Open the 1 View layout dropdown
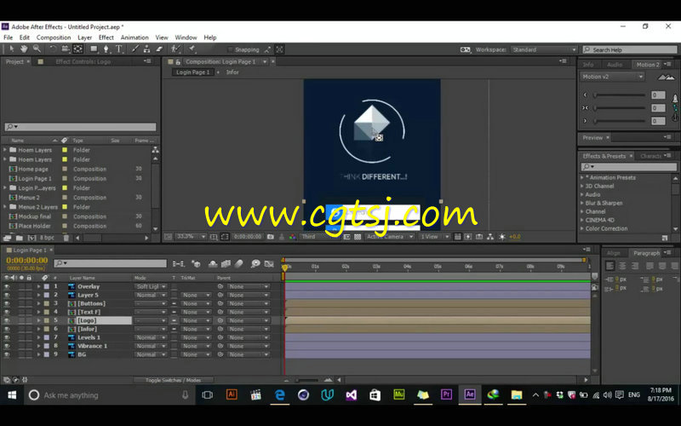Screen dimensions: 681x426 click(434, 237)
